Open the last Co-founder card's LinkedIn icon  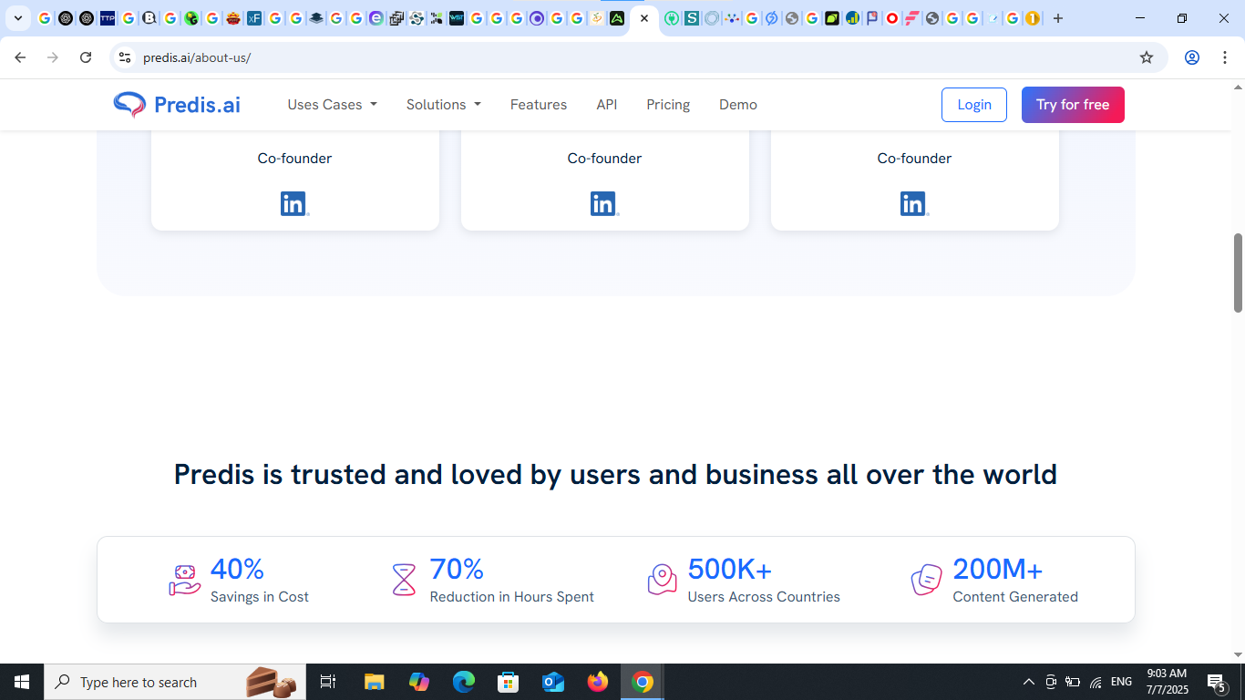tap(914, 203)
